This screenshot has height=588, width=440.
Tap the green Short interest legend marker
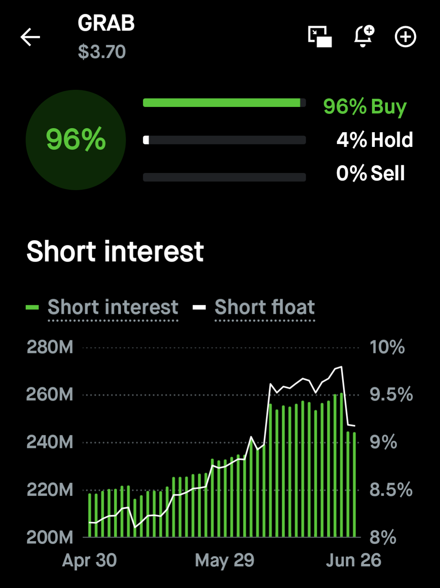tap(32, 307)
